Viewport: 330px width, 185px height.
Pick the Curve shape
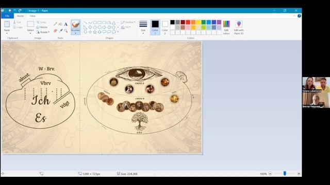[x=90, y=23]
